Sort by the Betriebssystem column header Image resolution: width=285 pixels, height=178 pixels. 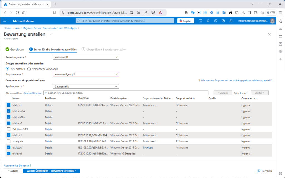(119, 98)
